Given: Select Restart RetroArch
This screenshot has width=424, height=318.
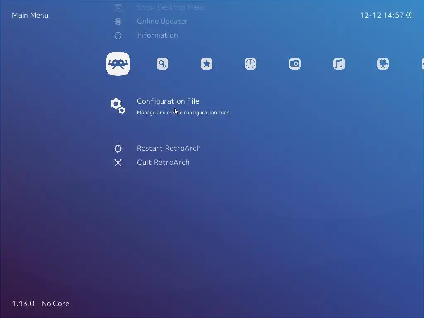Looking at the screenshot, I should coord(169,148).
